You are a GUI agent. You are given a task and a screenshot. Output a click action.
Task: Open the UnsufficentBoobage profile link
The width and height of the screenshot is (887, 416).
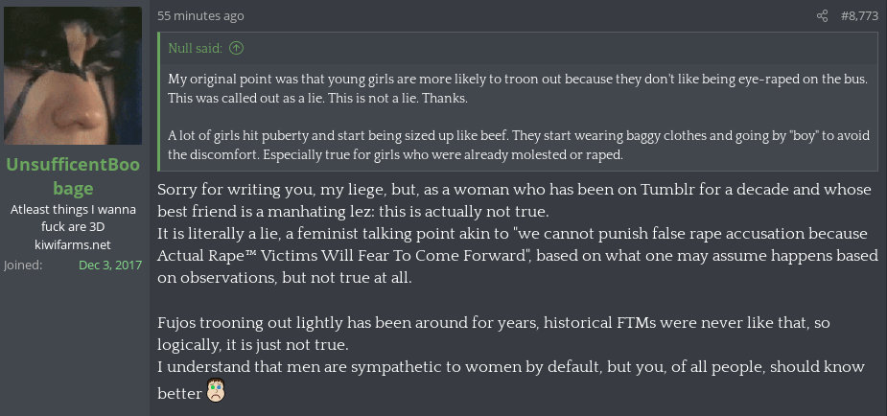tap(73, 176)
